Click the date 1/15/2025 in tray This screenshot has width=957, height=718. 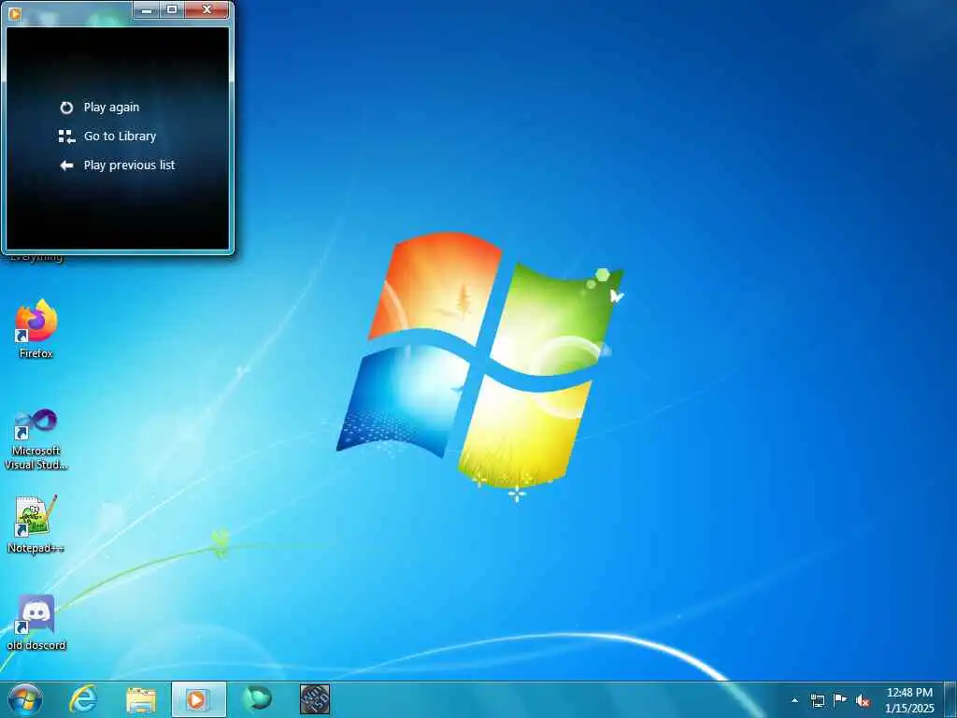909,709
